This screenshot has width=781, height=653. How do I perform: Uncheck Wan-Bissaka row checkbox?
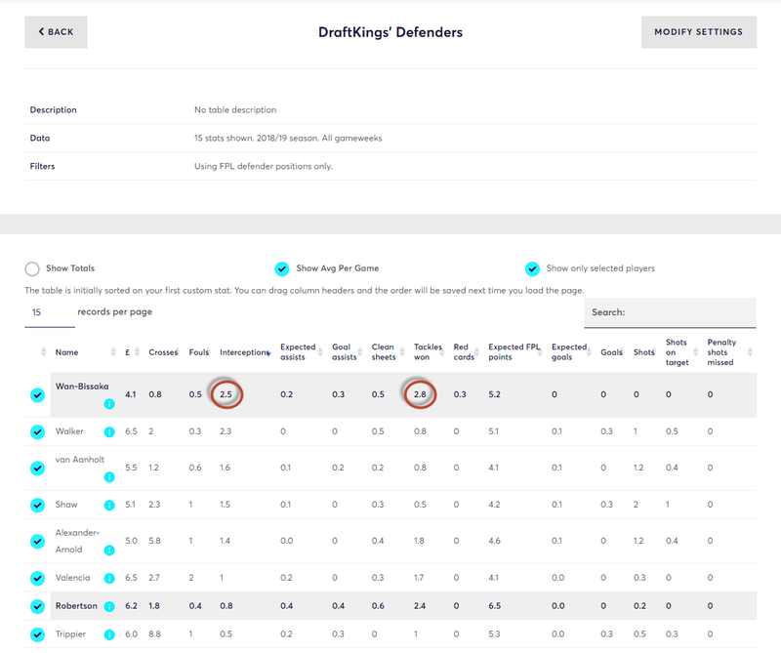(37, 395)
